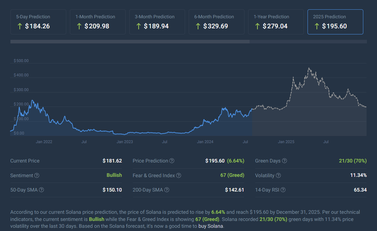Viewport: 377px width, 231px height.
Task: Click the Bullish value in Sentiment row
Action: [x=114, y=175]
